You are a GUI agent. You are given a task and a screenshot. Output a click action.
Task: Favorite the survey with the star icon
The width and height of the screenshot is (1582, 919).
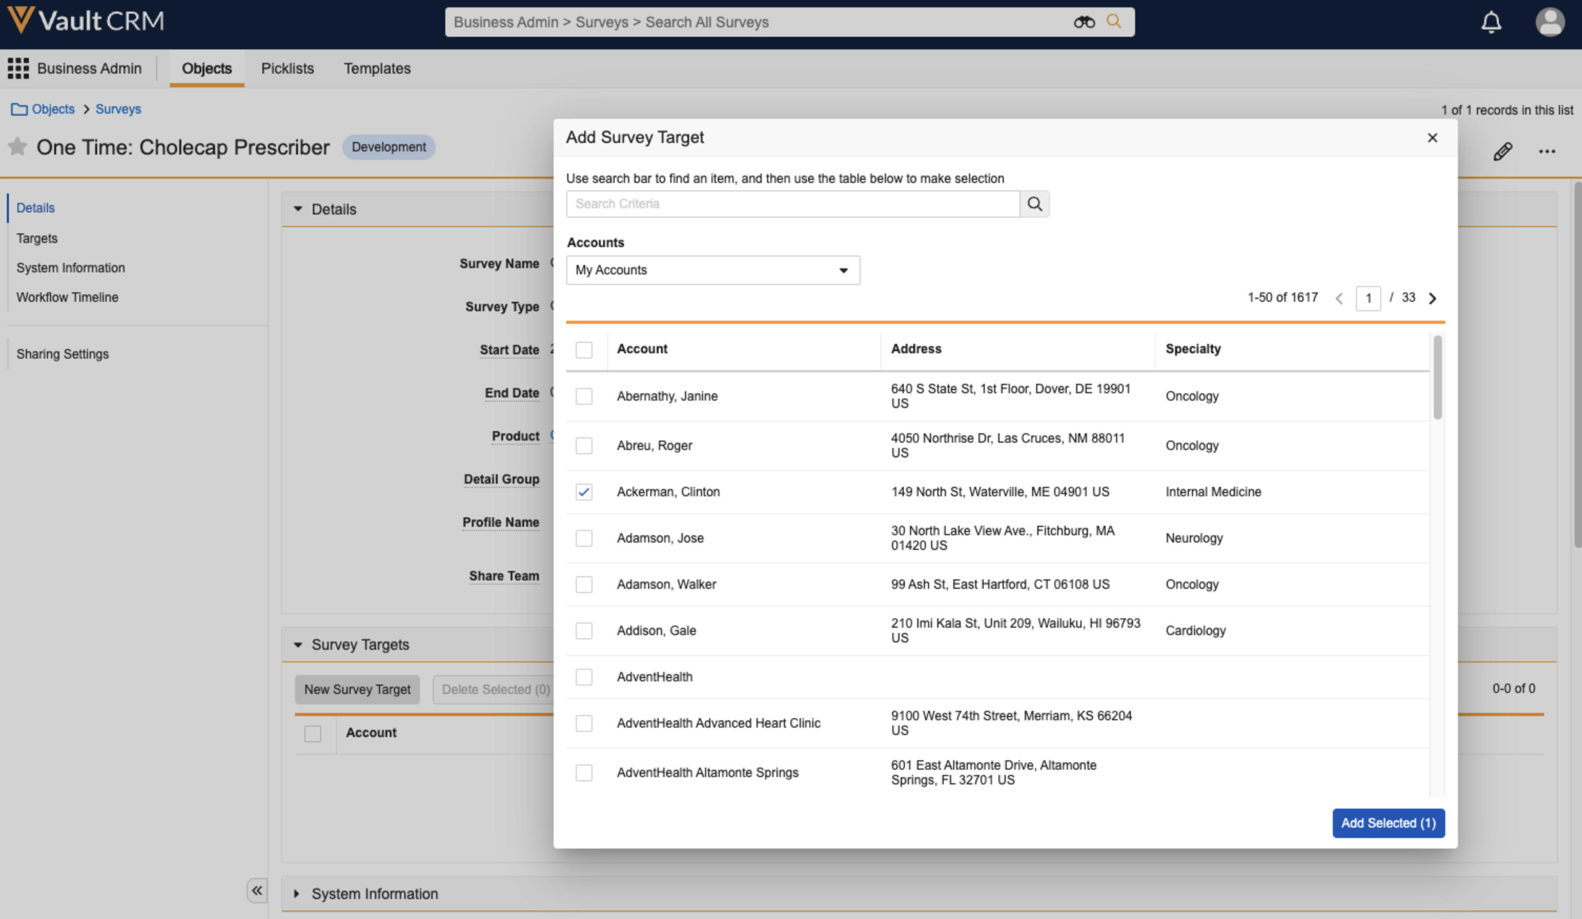[17, 147]
